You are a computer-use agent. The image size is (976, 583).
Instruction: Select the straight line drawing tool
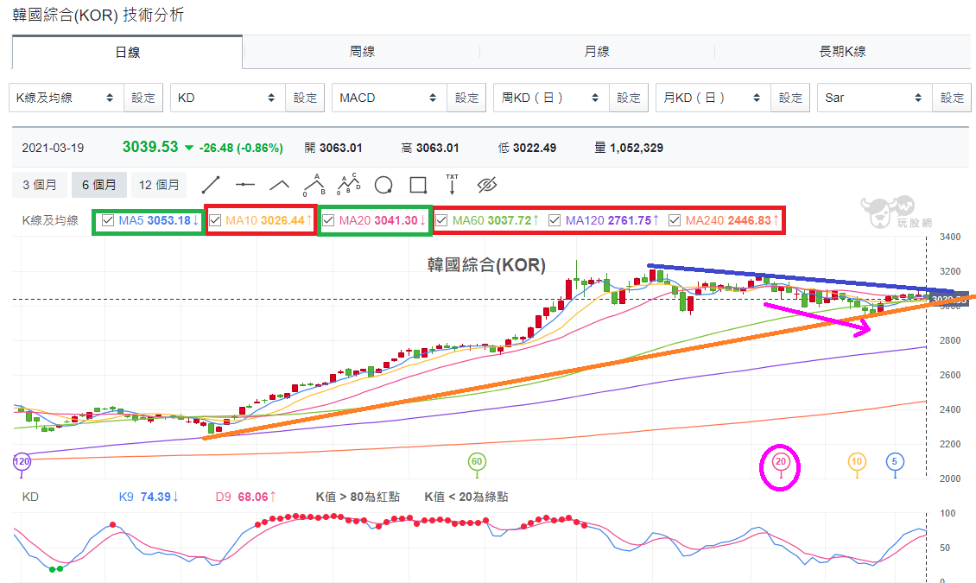coord(211,185)
